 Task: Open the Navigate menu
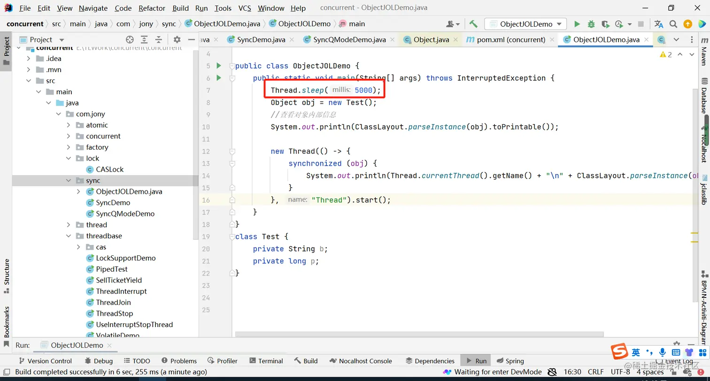pos(93,8)
